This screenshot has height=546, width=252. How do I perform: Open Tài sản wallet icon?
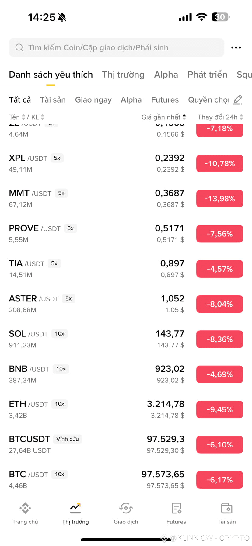coord(226,508)
